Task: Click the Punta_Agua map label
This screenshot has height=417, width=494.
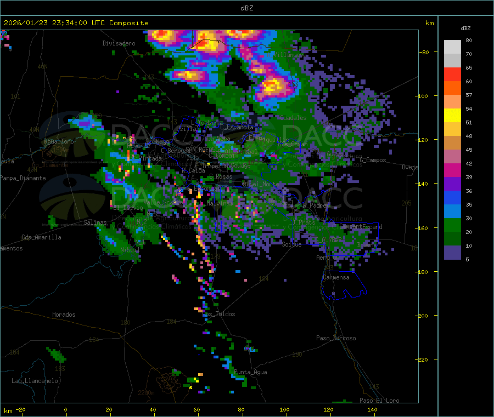Action: [x=250, y=373]
